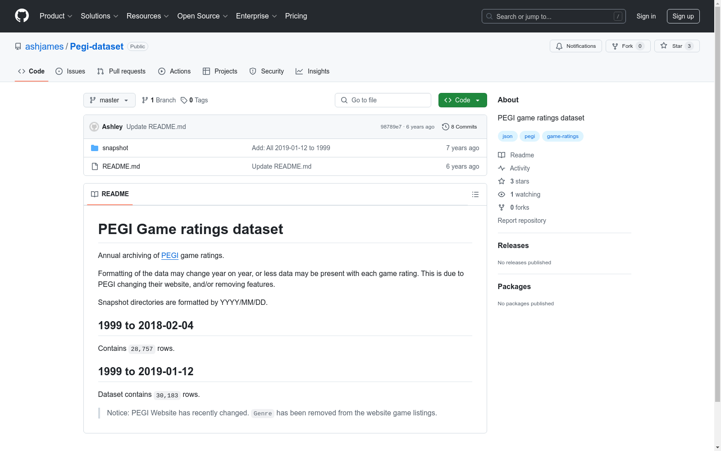Open the Packages section heading

pos(514,286)
